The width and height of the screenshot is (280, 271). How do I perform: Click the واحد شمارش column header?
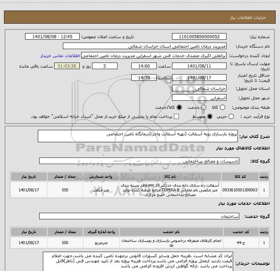pyautogui.click(x=101, y=176)
